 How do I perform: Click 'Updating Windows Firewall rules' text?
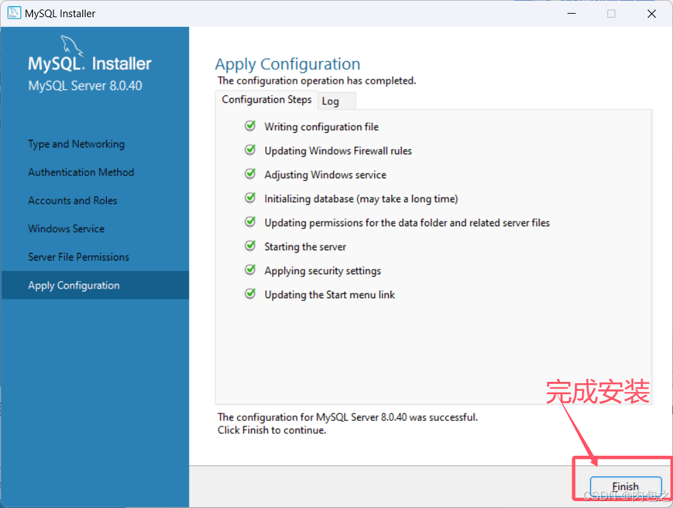[339, 151]
